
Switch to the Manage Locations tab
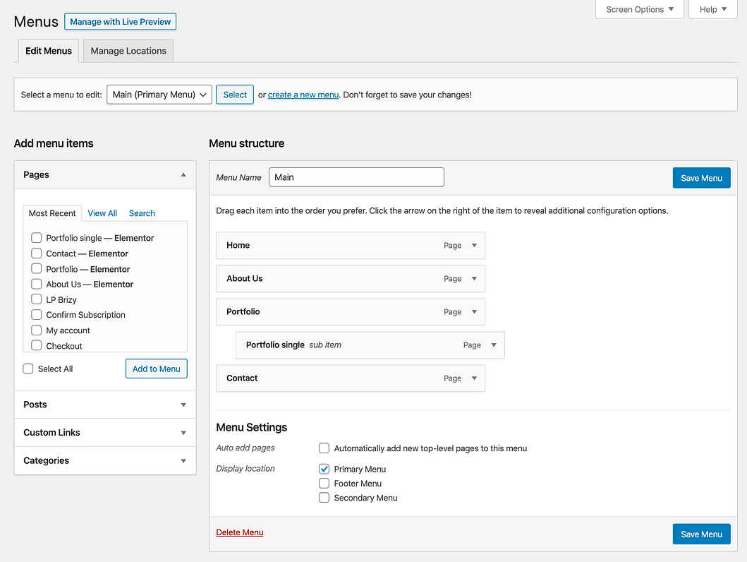click(128, 50)
